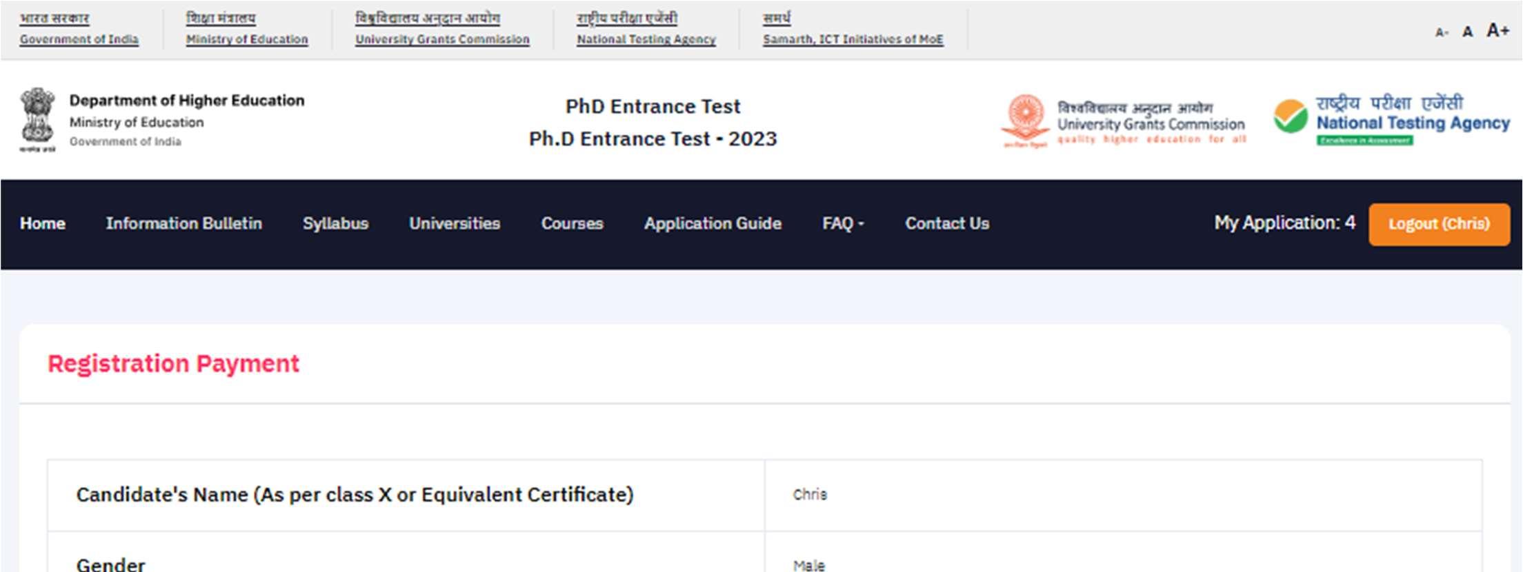The image size is (1523, 572).
Task: Decrease font size with A- icon
Action: [x=1441, y=32]
